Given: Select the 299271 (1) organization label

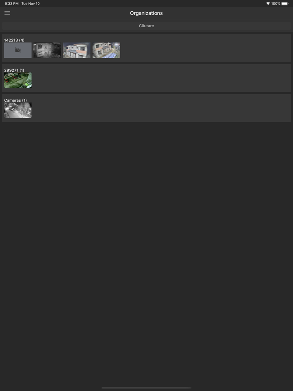Looking at the screenshot, I should pyautogui.click(x=14, y=70).
